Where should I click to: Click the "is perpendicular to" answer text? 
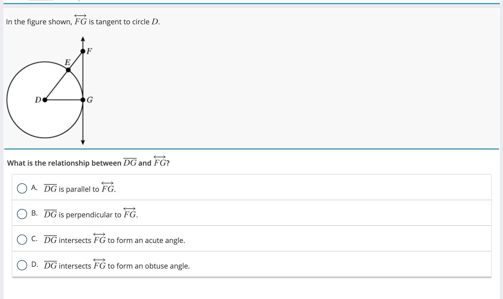click(x=90, y=215)
